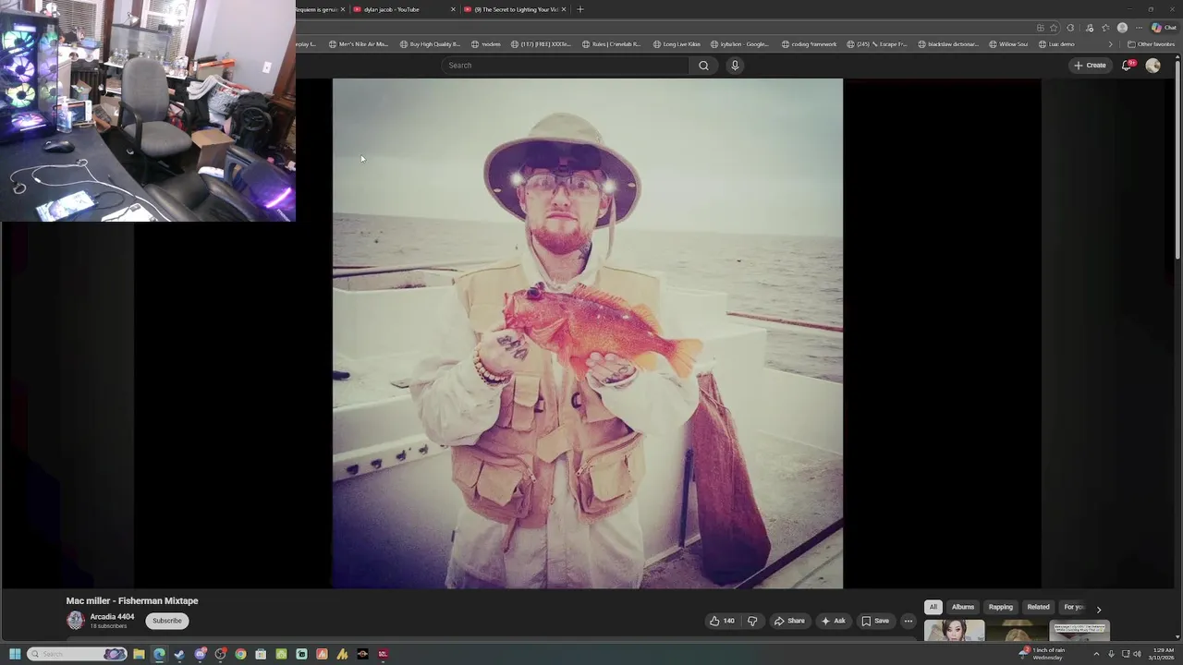
Task: Open Steam from taskbar
Action: pyautogui.click(x=179, y=654)
